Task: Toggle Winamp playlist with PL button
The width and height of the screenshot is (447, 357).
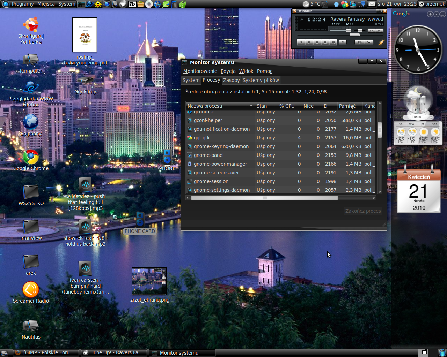Action: pos(379,31)
